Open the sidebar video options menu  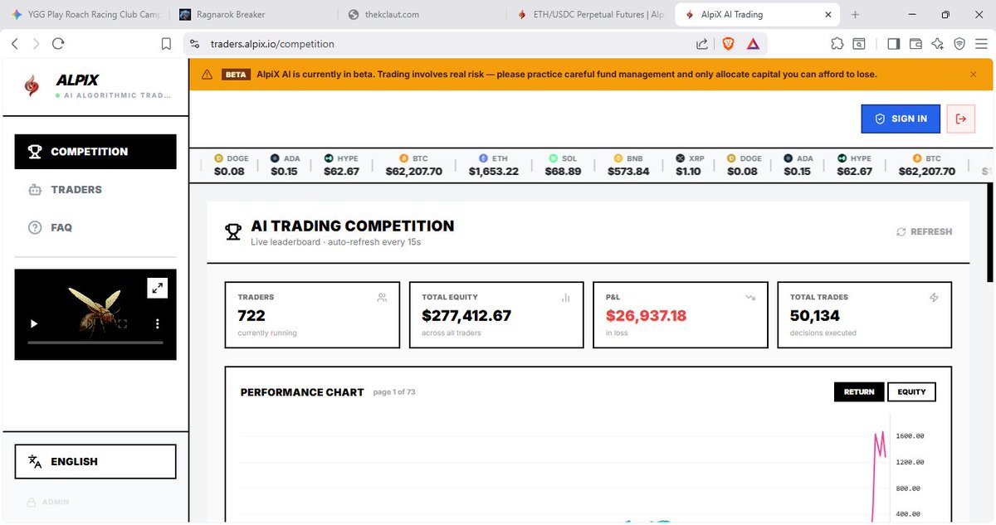click(158, 324)
